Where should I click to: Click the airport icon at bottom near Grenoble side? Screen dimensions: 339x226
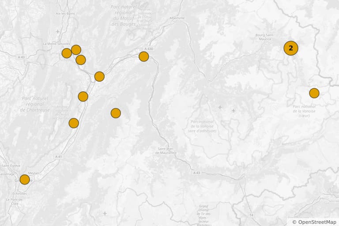pos(105,214)
